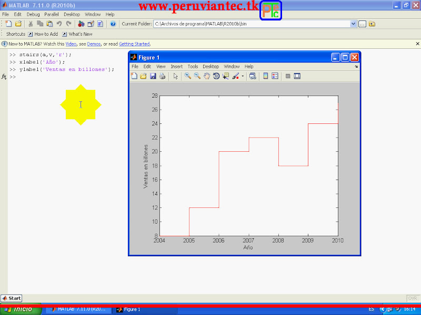Click the blue Help question mark icon

113,24
